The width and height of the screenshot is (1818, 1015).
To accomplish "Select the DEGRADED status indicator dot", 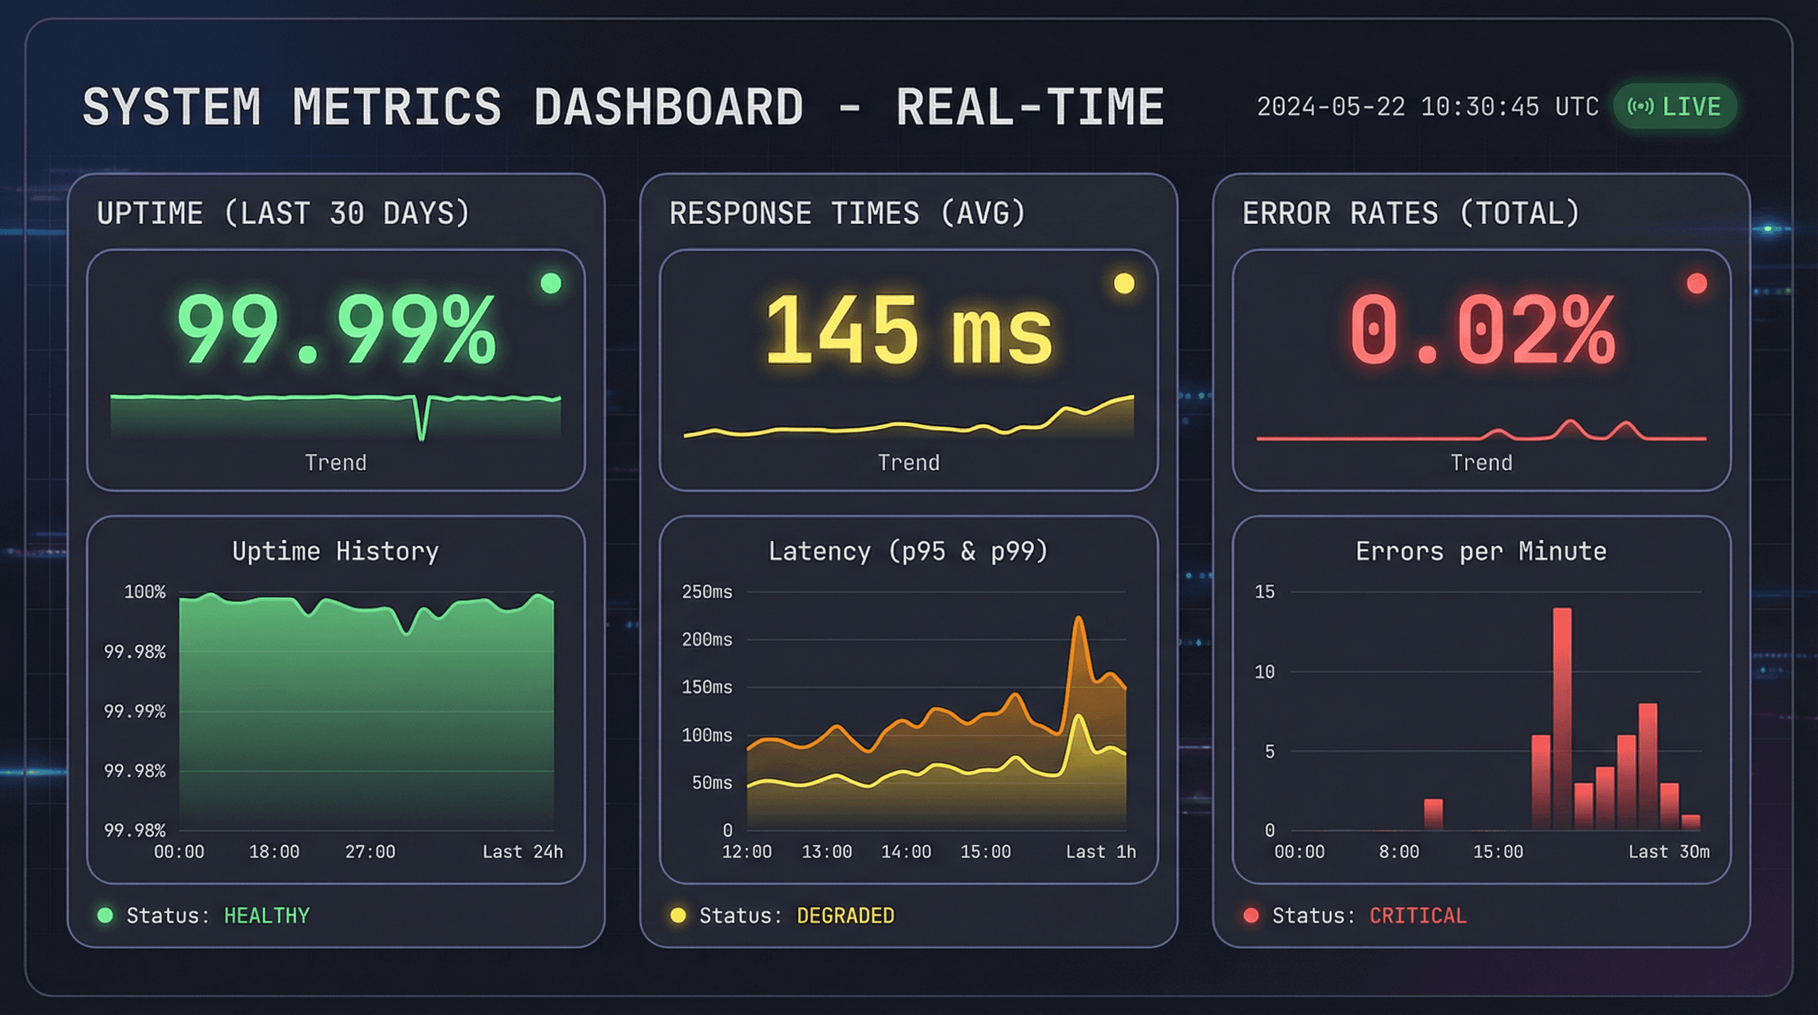I will (x=678, y=915).
